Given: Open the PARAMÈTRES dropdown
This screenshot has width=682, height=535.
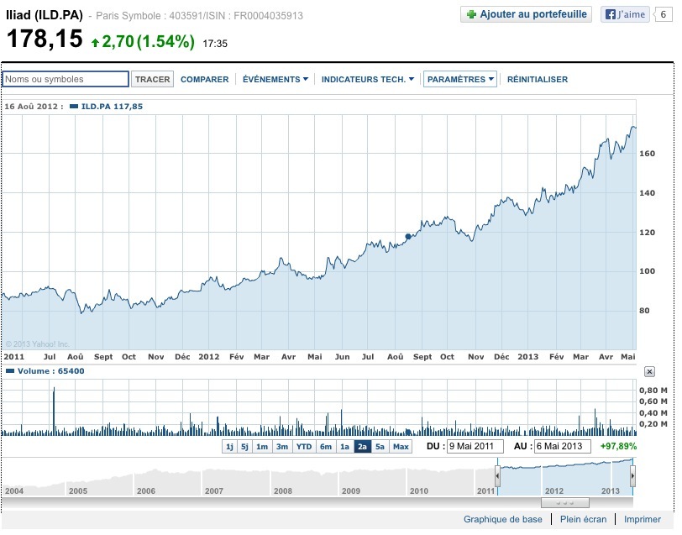Looking at the screenshot, I should [x=460, y=79].
